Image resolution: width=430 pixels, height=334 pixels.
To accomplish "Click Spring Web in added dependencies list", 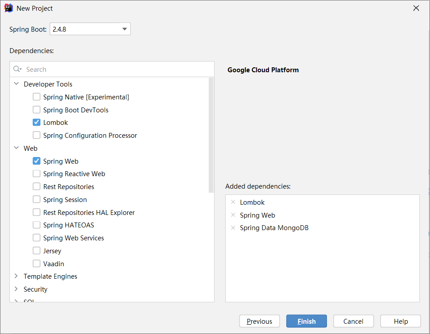I will pyautogui.click(x=257, y=215).
